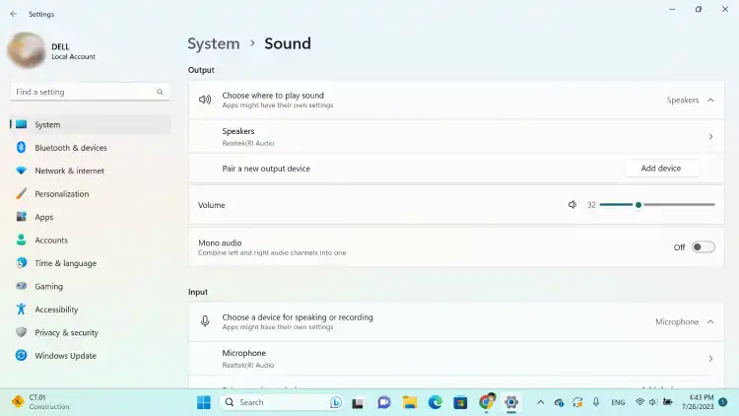
Task: Click the cloud sync tray icon
Action: point(559,402)
